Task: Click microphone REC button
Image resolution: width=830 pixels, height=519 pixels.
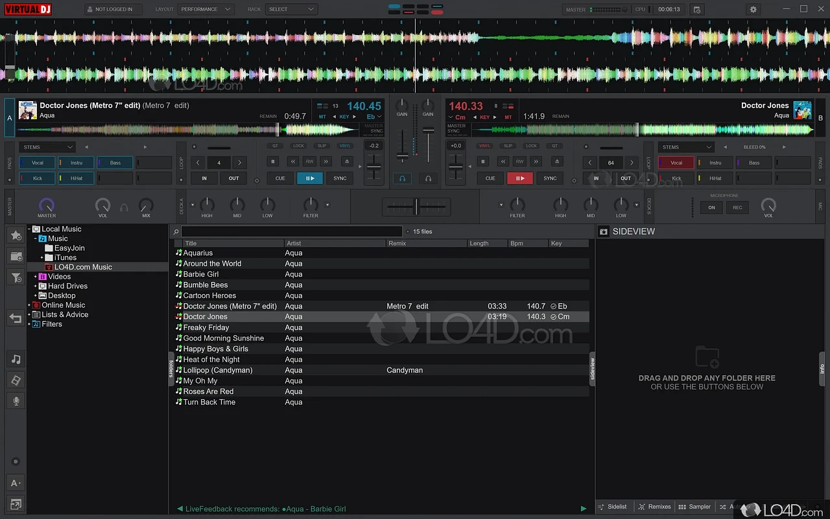Action: (x=738, y=207)
